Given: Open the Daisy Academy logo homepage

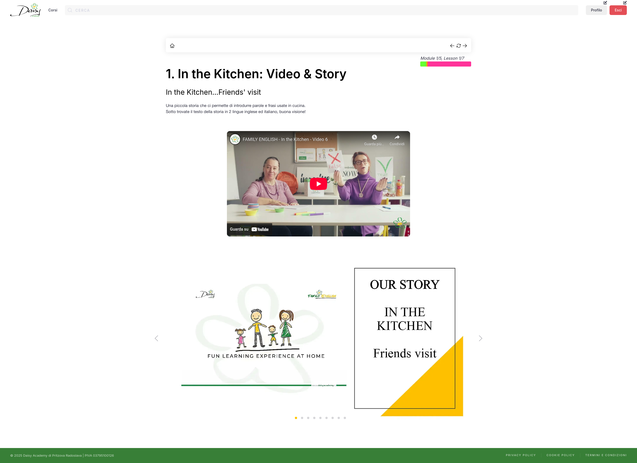Looking at the screenshot, I should (x=25, y=10).
